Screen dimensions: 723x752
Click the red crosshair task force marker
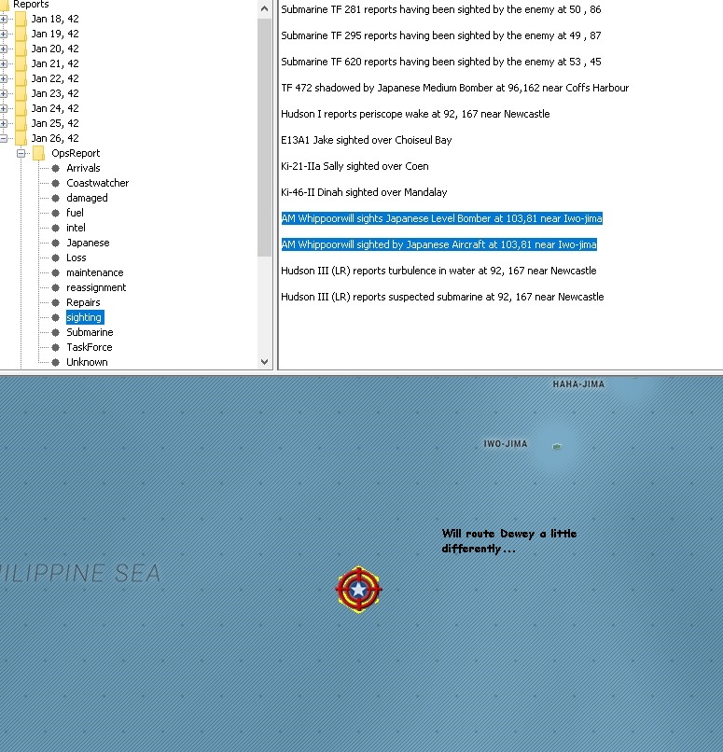358,590
